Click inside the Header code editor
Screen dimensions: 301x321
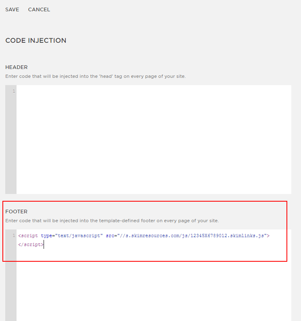click(x=154, y=140)
